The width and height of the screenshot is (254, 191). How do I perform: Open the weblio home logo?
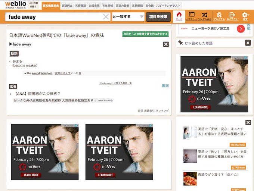(x=16, y=5)
